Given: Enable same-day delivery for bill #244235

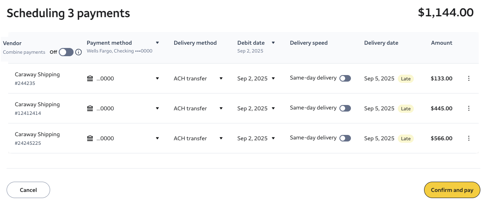Looking at the screenshot, I should click(345, 78).
